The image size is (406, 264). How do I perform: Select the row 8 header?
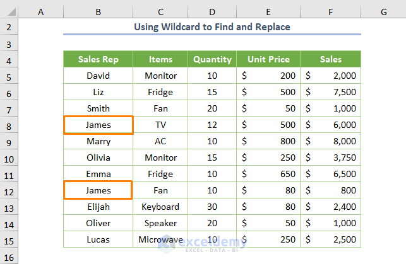point(9,125)
